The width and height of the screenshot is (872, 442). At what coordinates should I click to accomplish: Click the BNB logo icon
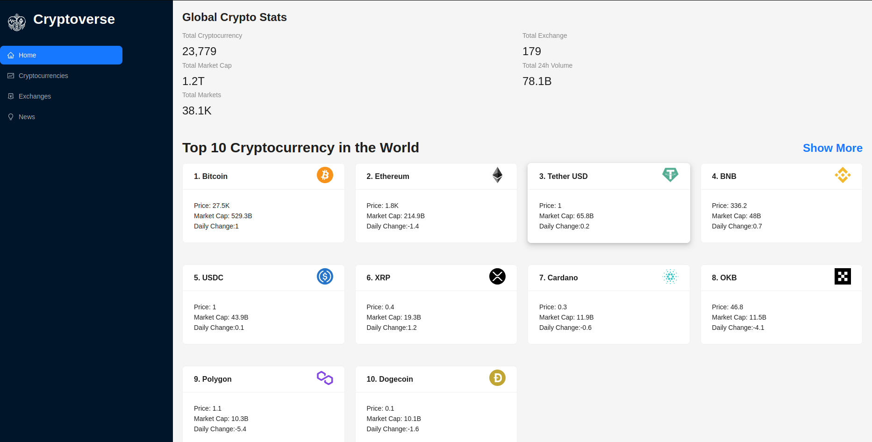point(843,175)
